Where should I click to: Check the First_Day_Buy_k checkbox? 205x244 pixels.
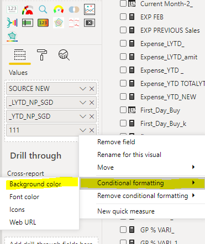pos(123,123)
